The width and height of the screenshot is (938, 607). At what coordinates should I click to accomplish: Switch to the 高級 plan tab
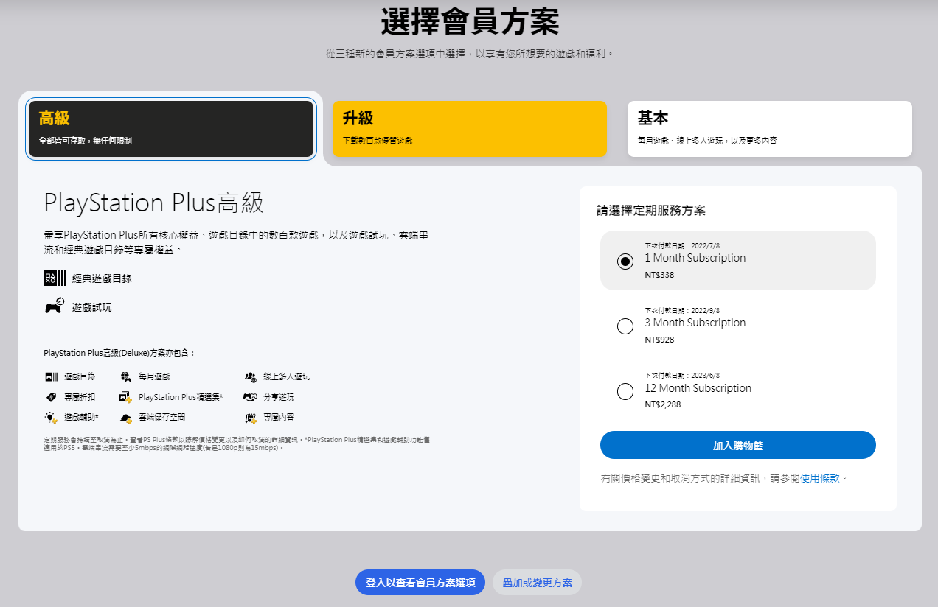[x=171, y=129]
